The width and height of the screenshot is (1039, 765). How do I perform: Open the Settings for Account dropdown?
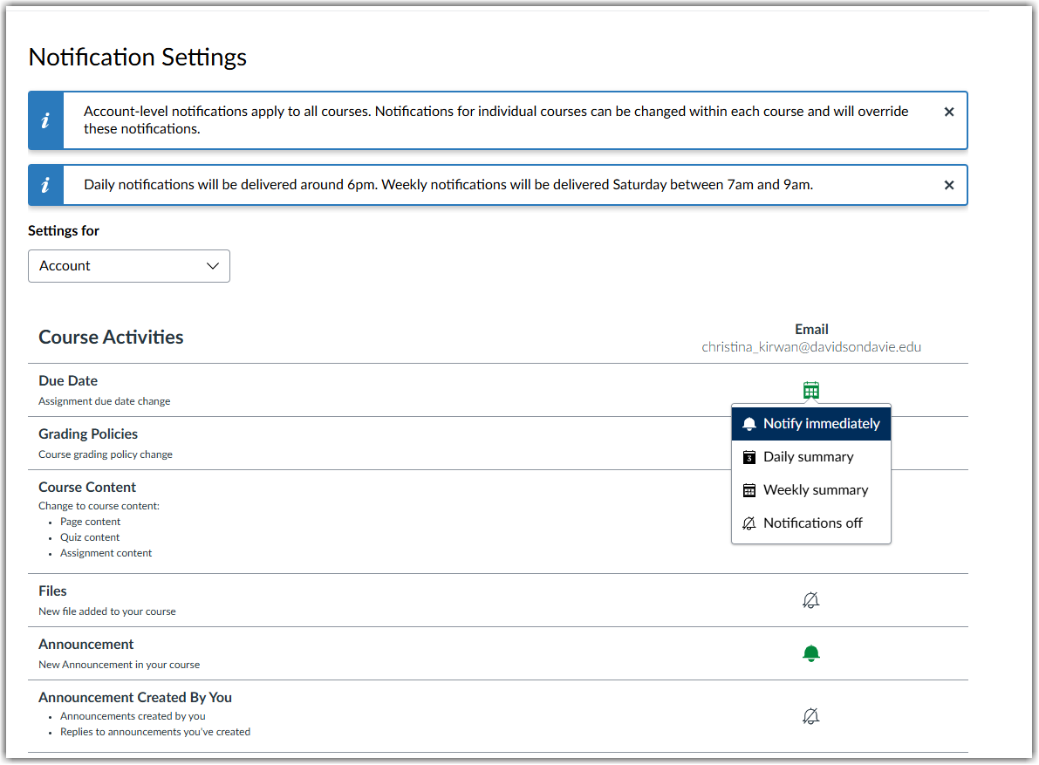pos(128,265)
